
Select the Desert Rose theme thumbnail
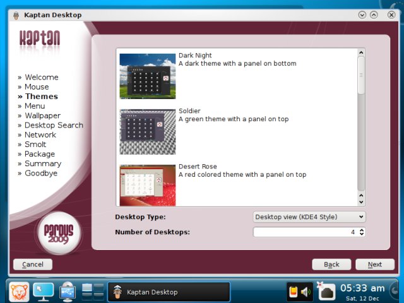tap(148, 185)
